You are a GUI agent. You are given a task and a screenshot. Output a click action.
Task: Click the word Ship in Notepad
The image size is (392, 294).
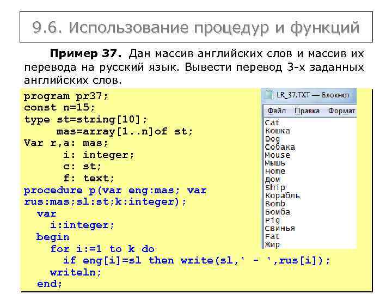point(275,187)
